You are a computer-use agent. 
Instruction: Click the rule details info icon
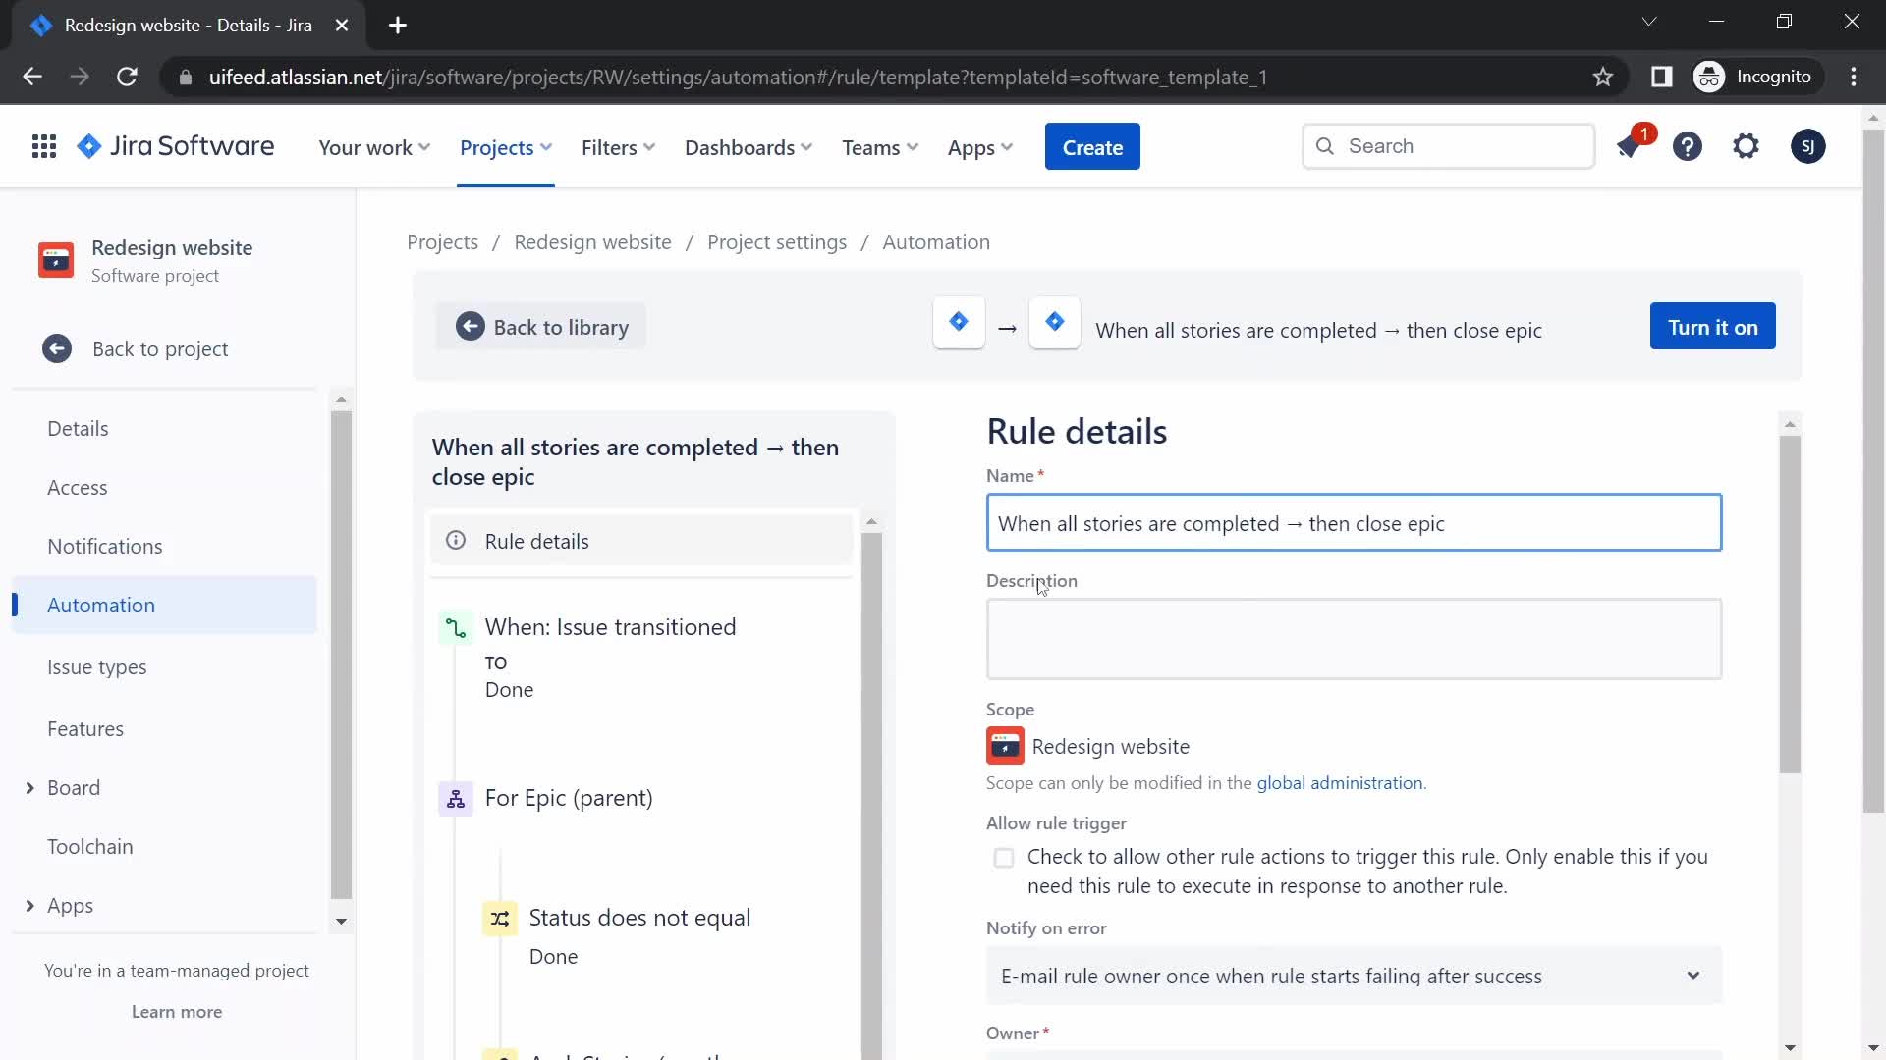[456, 541]
